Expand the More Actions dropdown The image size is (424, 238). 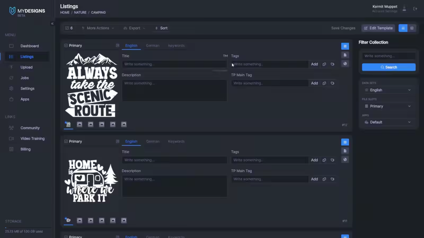98,28
